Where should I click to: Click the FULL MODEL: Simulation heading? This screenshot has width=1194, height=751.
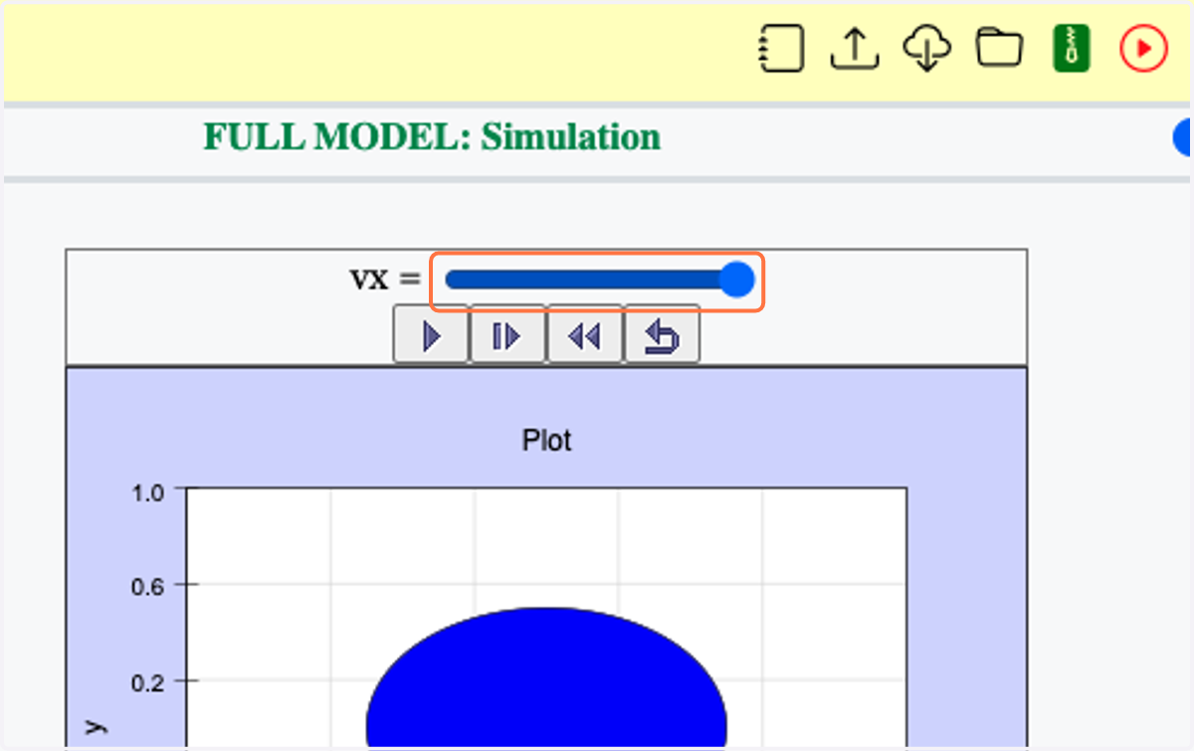pos(432,137)
